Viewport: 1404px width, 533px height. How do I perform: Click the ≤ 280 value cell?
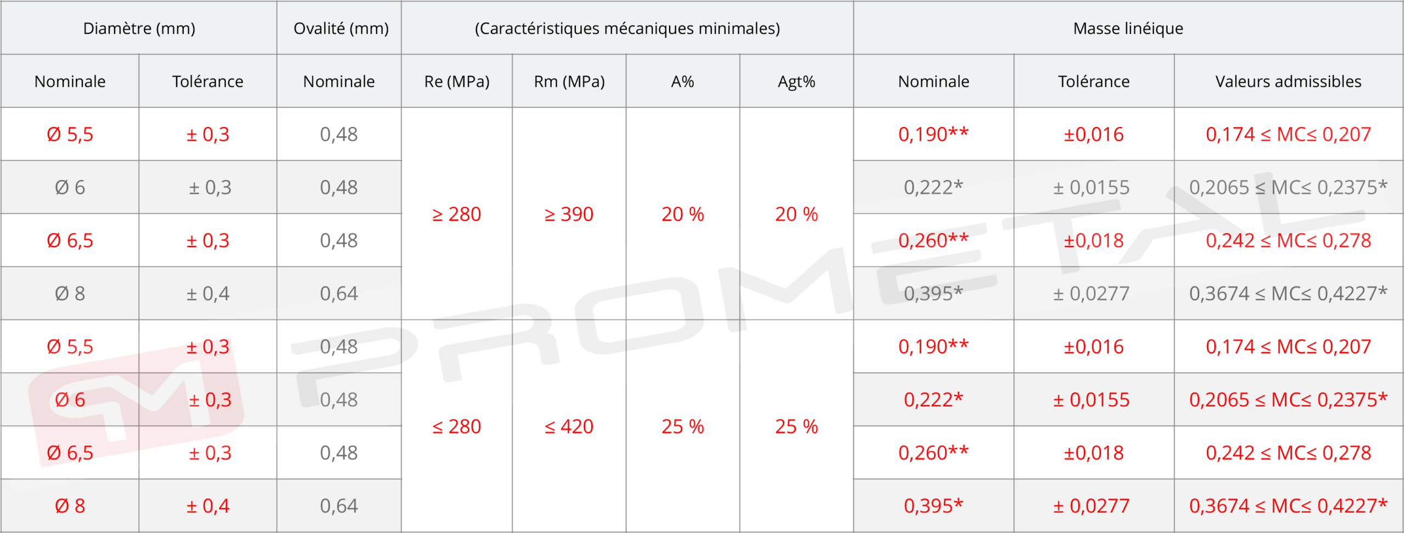456,426
